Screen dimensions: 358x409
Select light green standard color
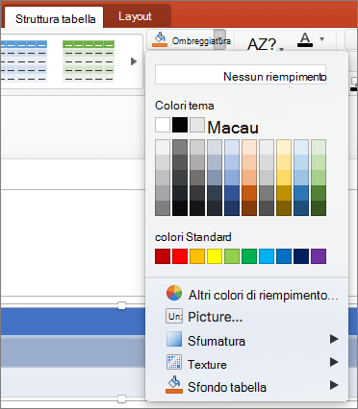[x=232, y=256]
